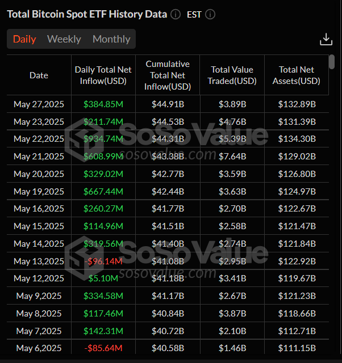Click Total Net Assets column header
The image size is (342, 363).
(x=297, y=75)
